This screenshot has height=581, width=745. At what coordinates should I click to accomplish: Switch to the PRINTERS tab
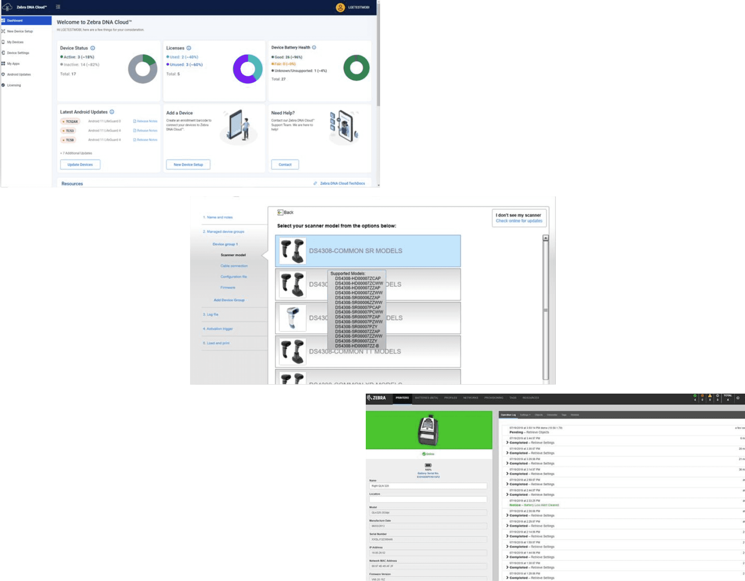coord(402,398)
